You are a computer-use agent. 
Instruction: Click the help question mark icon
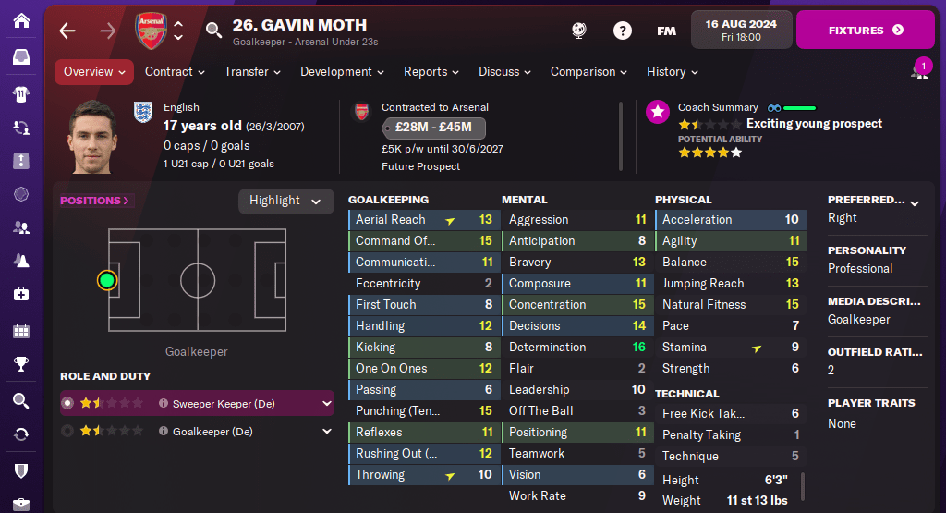click(x=623, y=31)
